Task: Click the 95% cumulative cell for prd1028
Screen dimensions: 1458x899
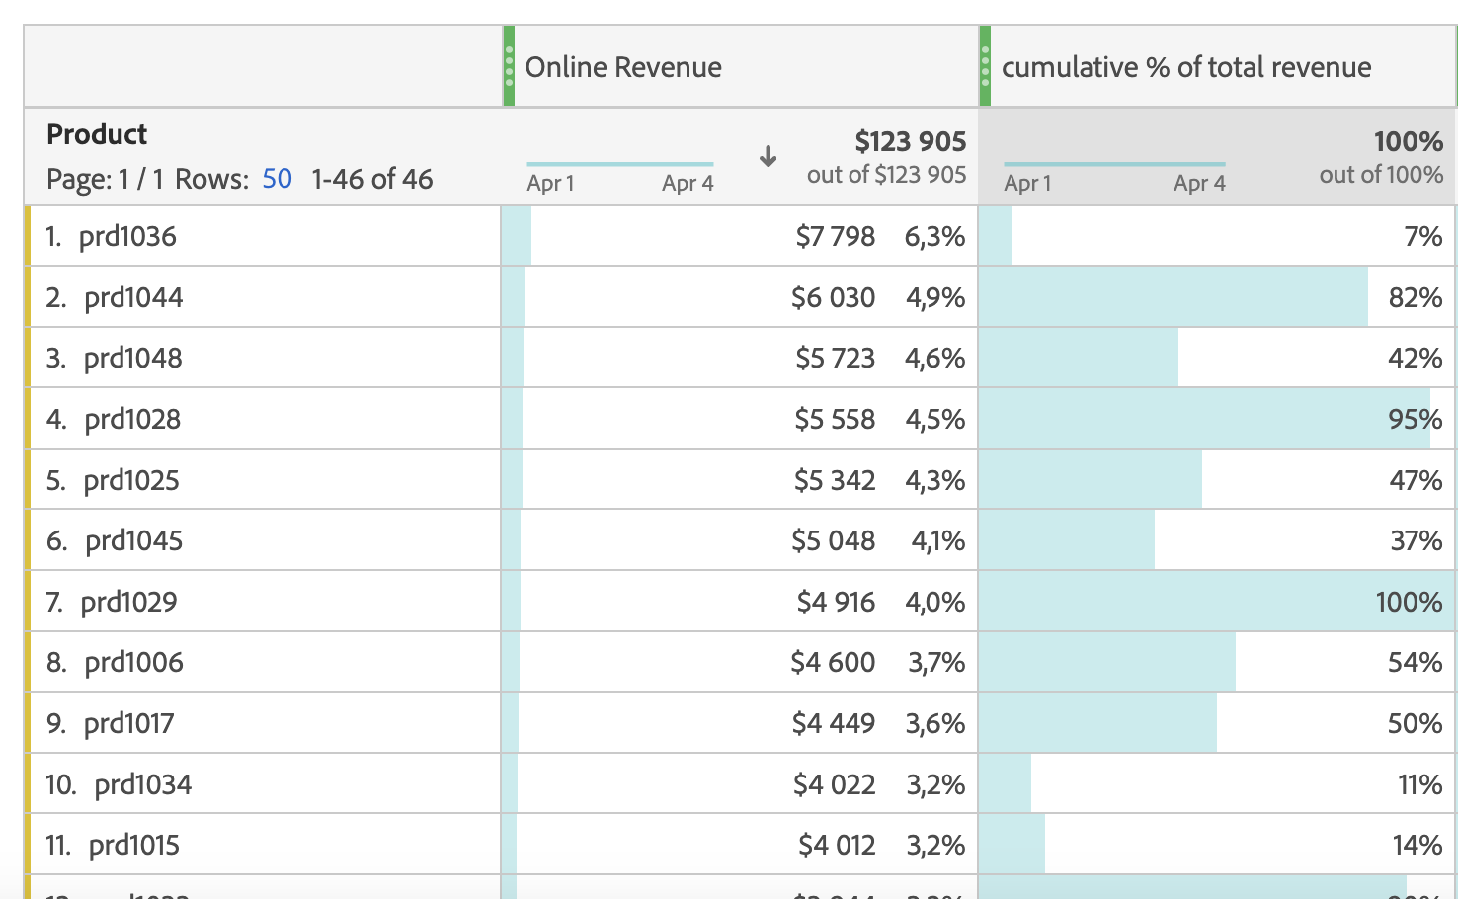Action: [1217, 419]
